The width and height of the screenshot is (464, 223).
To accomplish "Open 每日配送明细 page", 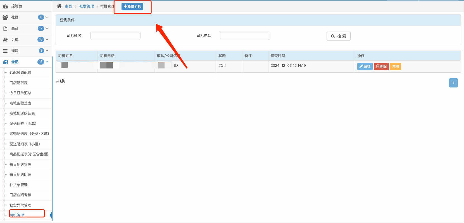I will point(20,175).
